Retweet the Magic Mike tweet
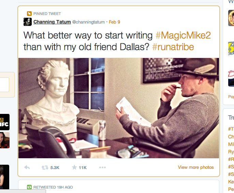234x193 pixels. (x=45, y=167)
